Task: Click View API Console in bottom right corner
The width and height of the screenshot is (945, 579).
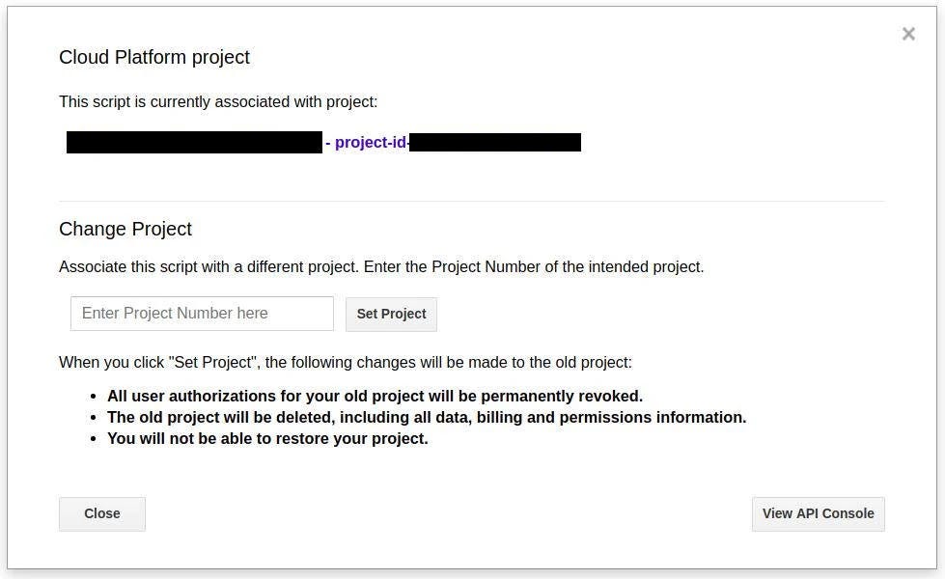Action: point(818,513)
